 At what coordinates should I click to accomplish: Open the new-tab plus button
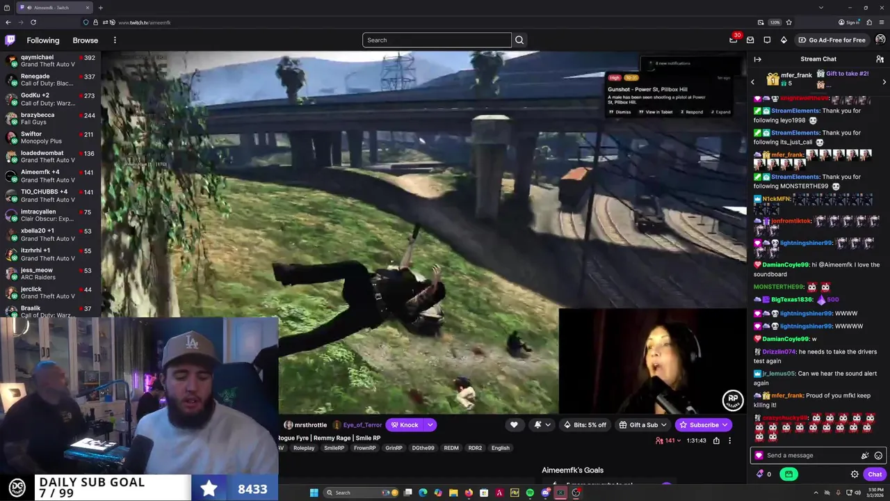(x=100, y=8)
